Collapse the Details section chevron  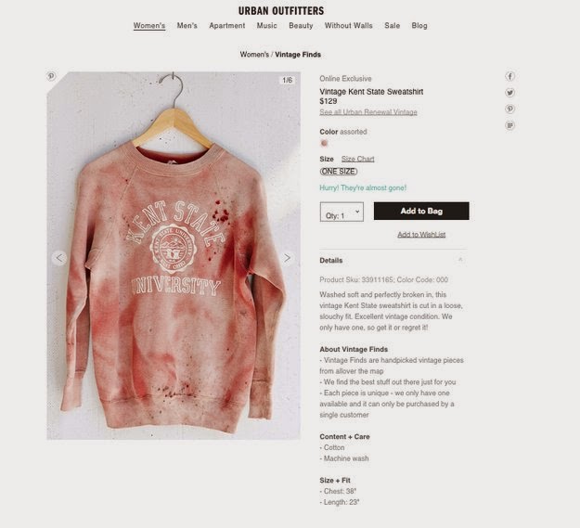460,260
